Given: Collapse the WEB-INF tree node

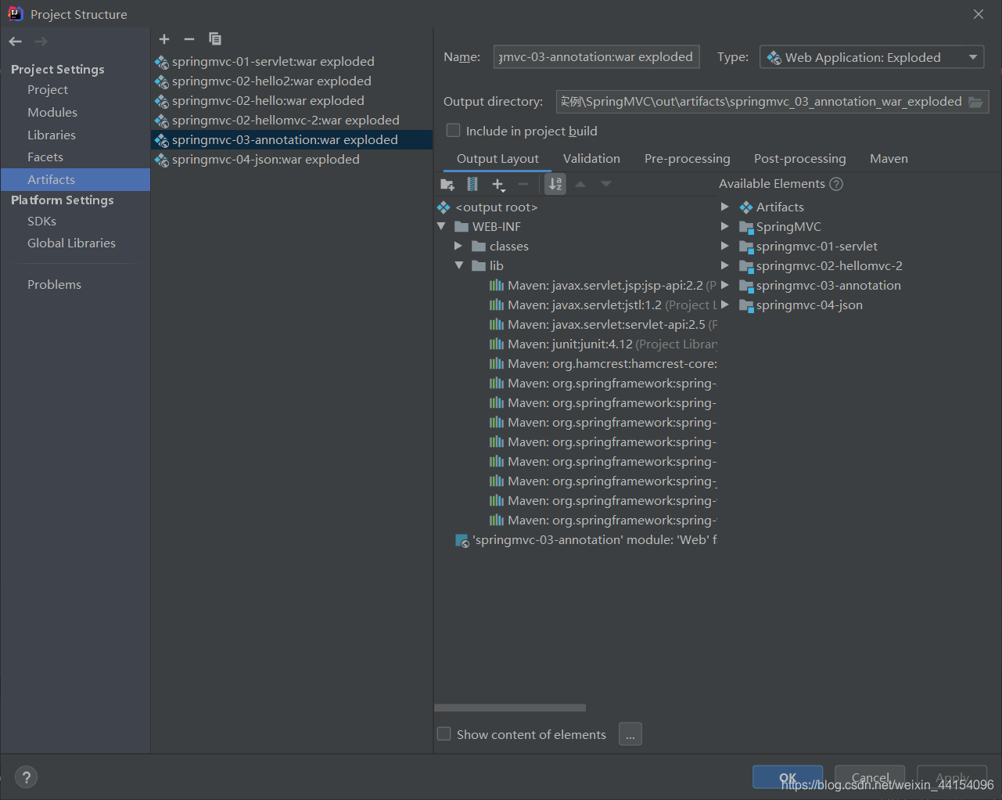Looking at the screenshot, I should point(441,227).
